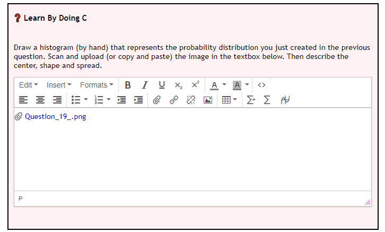
Task: Toggle bold formatting
Action: pyautogui.click(x=128, y=85)
